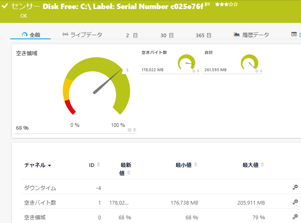The image size is (301, 223).
Task: Click the 176,738 MB minimum cell
Action: click(x=184, y=203)
